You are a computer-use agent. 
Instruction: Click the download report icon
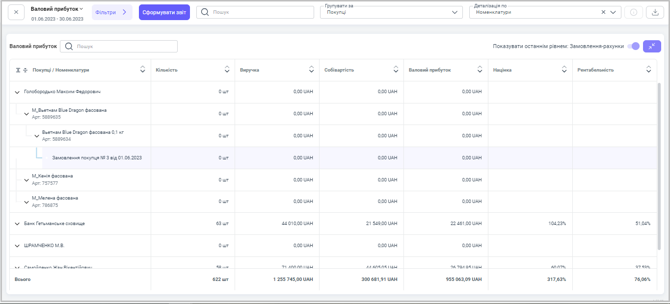[x=654, y=12]
